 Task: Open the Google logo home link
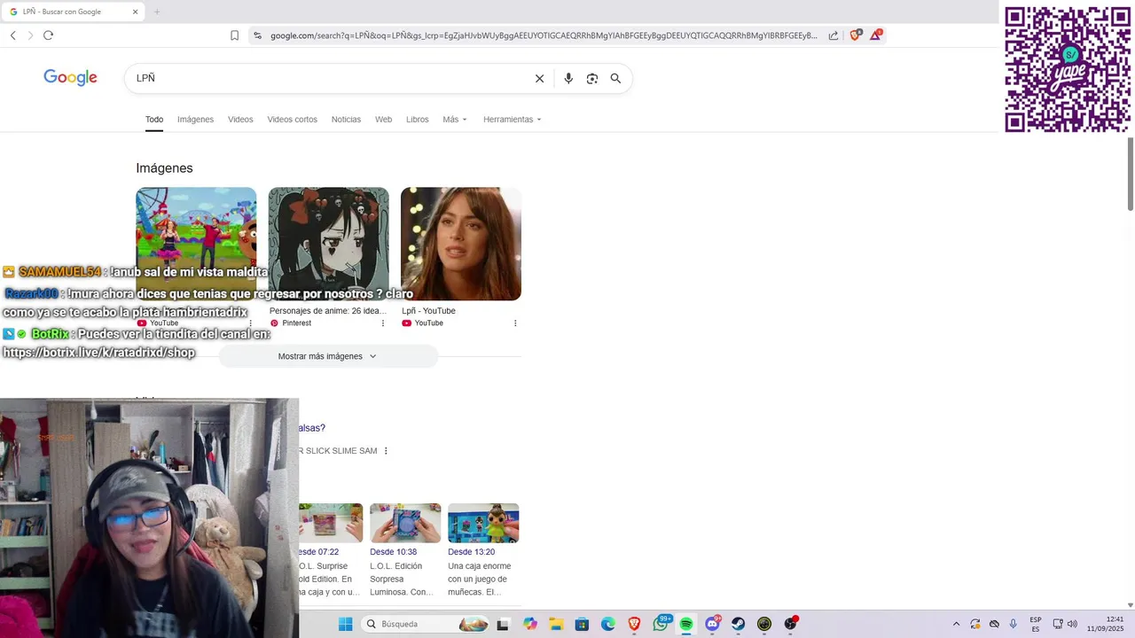point(70,78)
